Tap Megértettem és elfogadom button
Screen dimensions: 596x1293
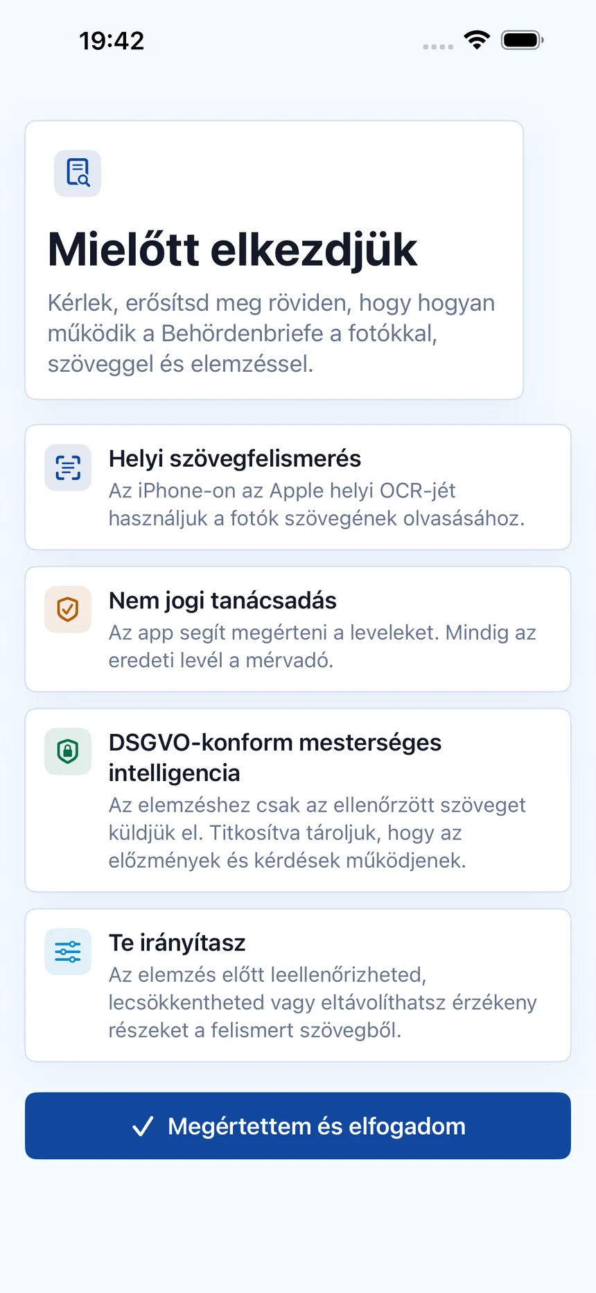pos(298,1126)
